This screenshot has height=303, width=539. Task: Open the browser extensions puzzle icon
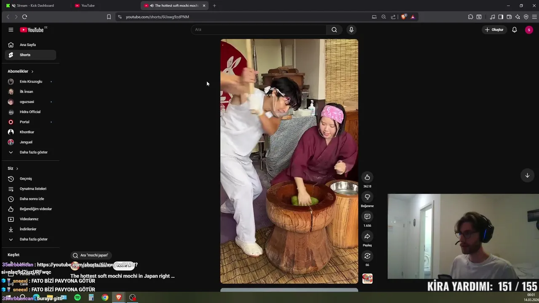[470, 17]
